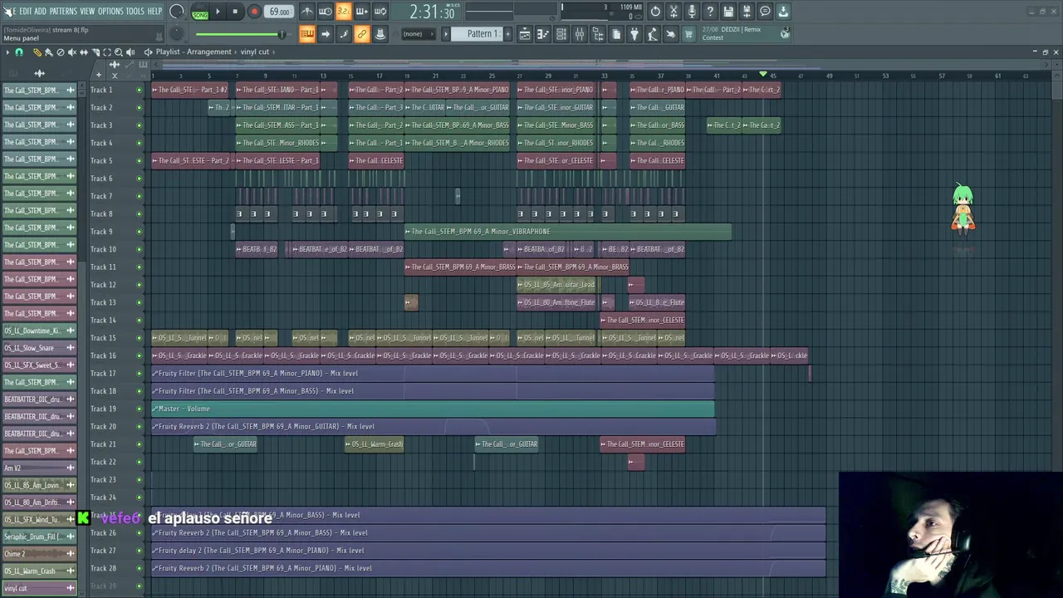Click the 69.000 tempo field

[280, 12]
